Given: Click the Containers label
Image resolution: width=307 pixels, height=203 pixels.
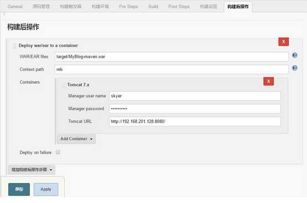Looking at the screenshot, I should click(30, 82).
